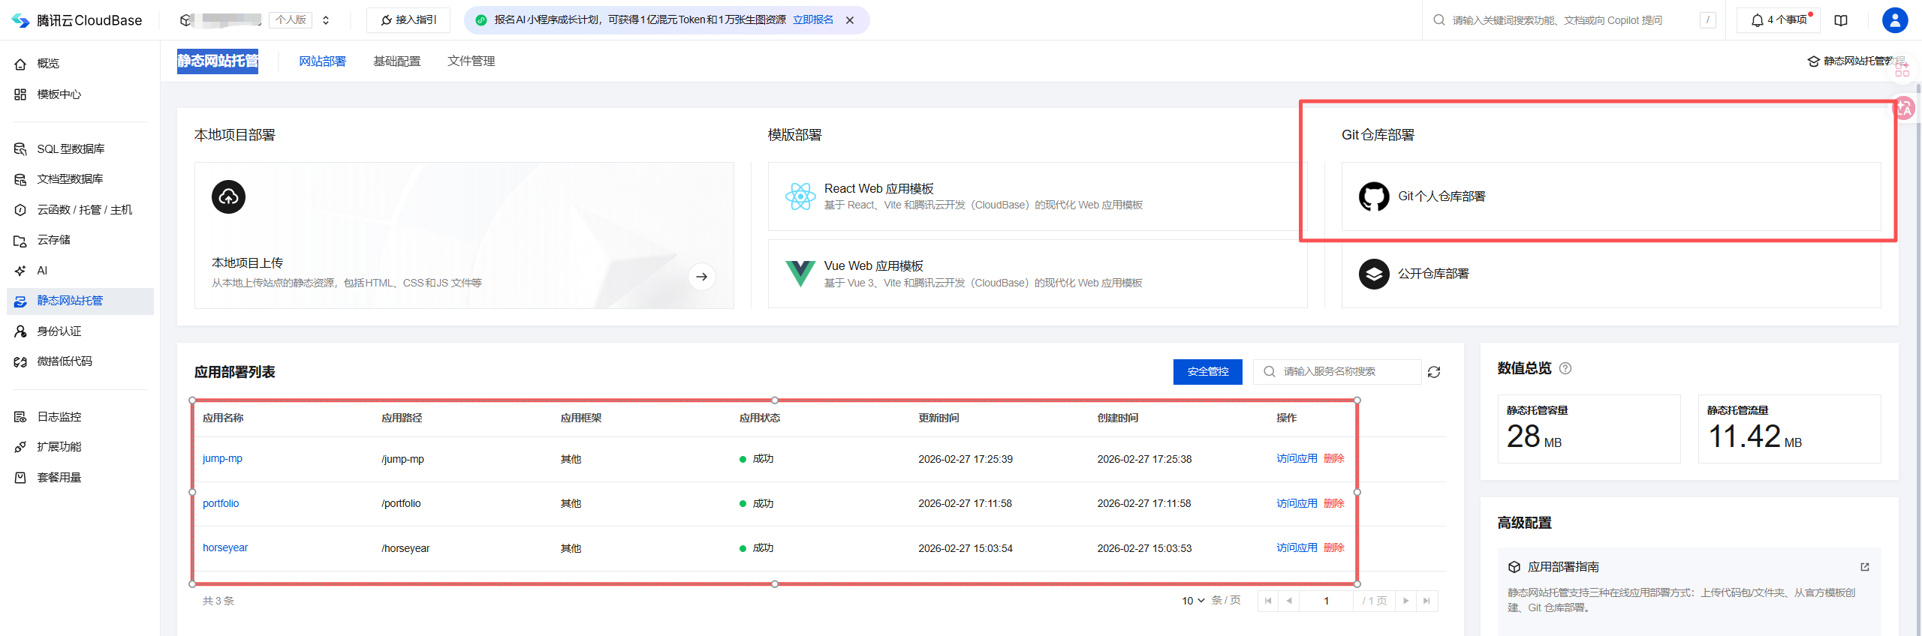This screenshot has height=636, width=1922.
Task: Switch to the 文件管理 tab
Action: click(x=471, y=61)
